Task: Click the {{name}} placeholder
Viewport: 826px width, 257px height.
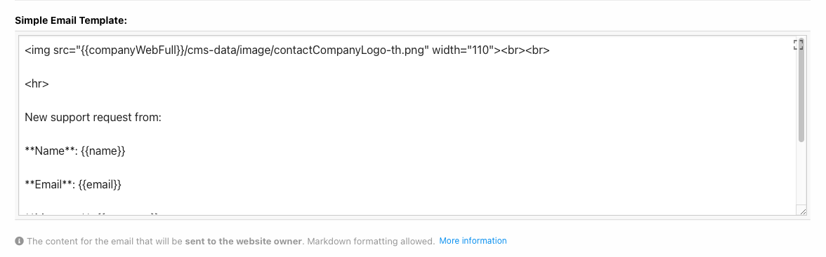Action: 103,151
